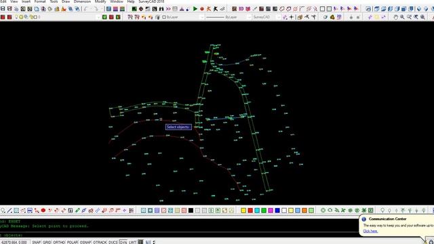Click the binoculars find icon
The height and width of the screenshot is (244, 434).
click(161, 9)
